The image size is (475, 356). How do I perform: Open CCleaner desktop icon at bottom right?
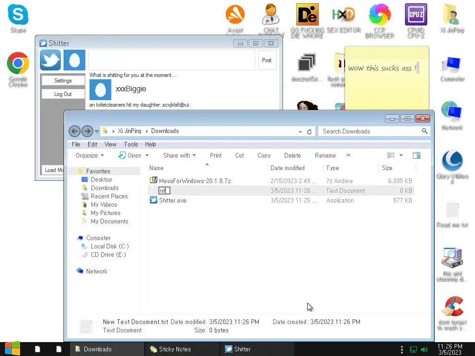[x=452, y=314]
